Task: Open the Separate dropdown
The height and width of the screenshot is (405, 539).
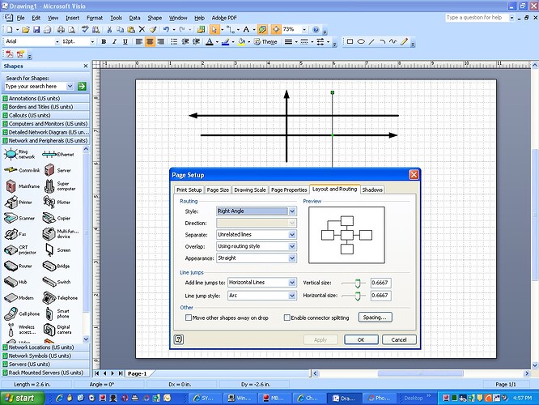Action: (x=292, y=235)
